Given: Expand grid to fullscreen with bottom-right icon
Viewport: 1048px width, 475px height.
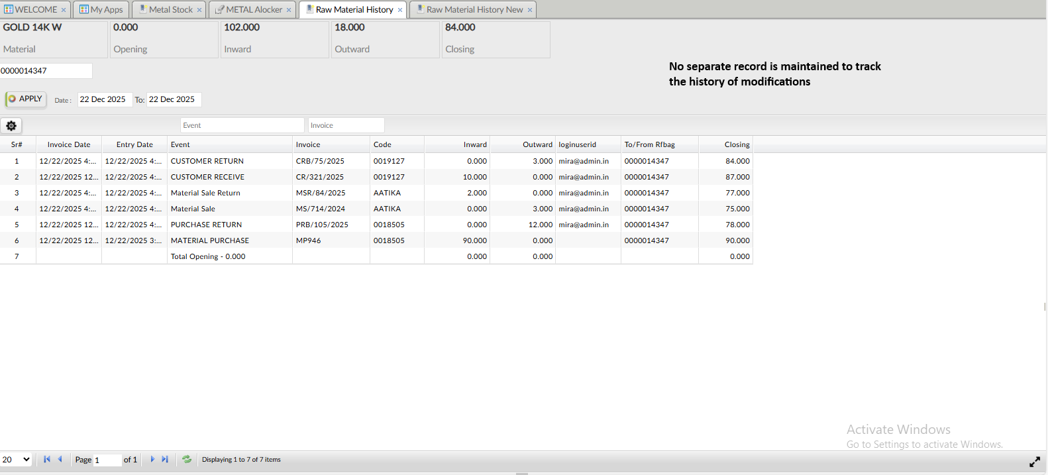Looking at the screenshot, I should (1034, 462).
